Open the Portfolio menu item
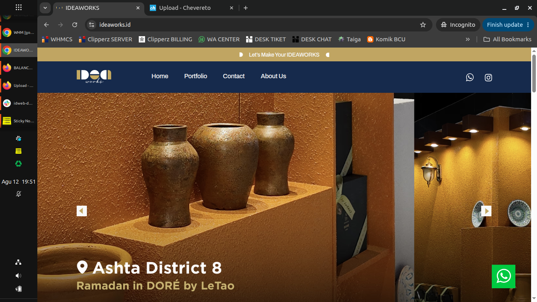Viewport: 537px width, 302px height. [x=196, y=76]
